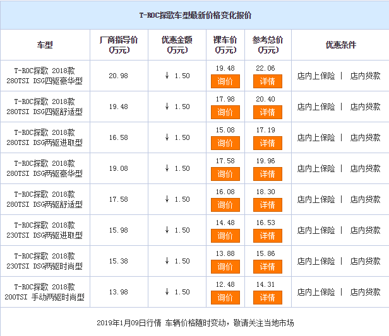Request quote 询价 under price 12.48

click(225, 298)
